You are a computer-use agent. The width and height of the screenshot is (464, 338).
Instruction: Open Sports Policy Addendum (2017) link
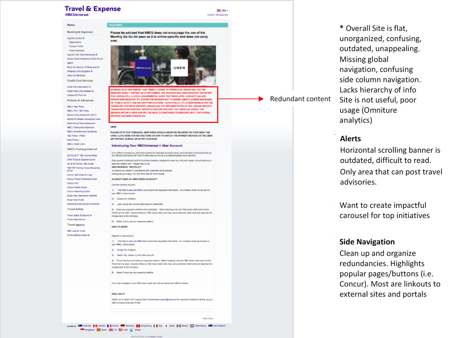[82, 115]
